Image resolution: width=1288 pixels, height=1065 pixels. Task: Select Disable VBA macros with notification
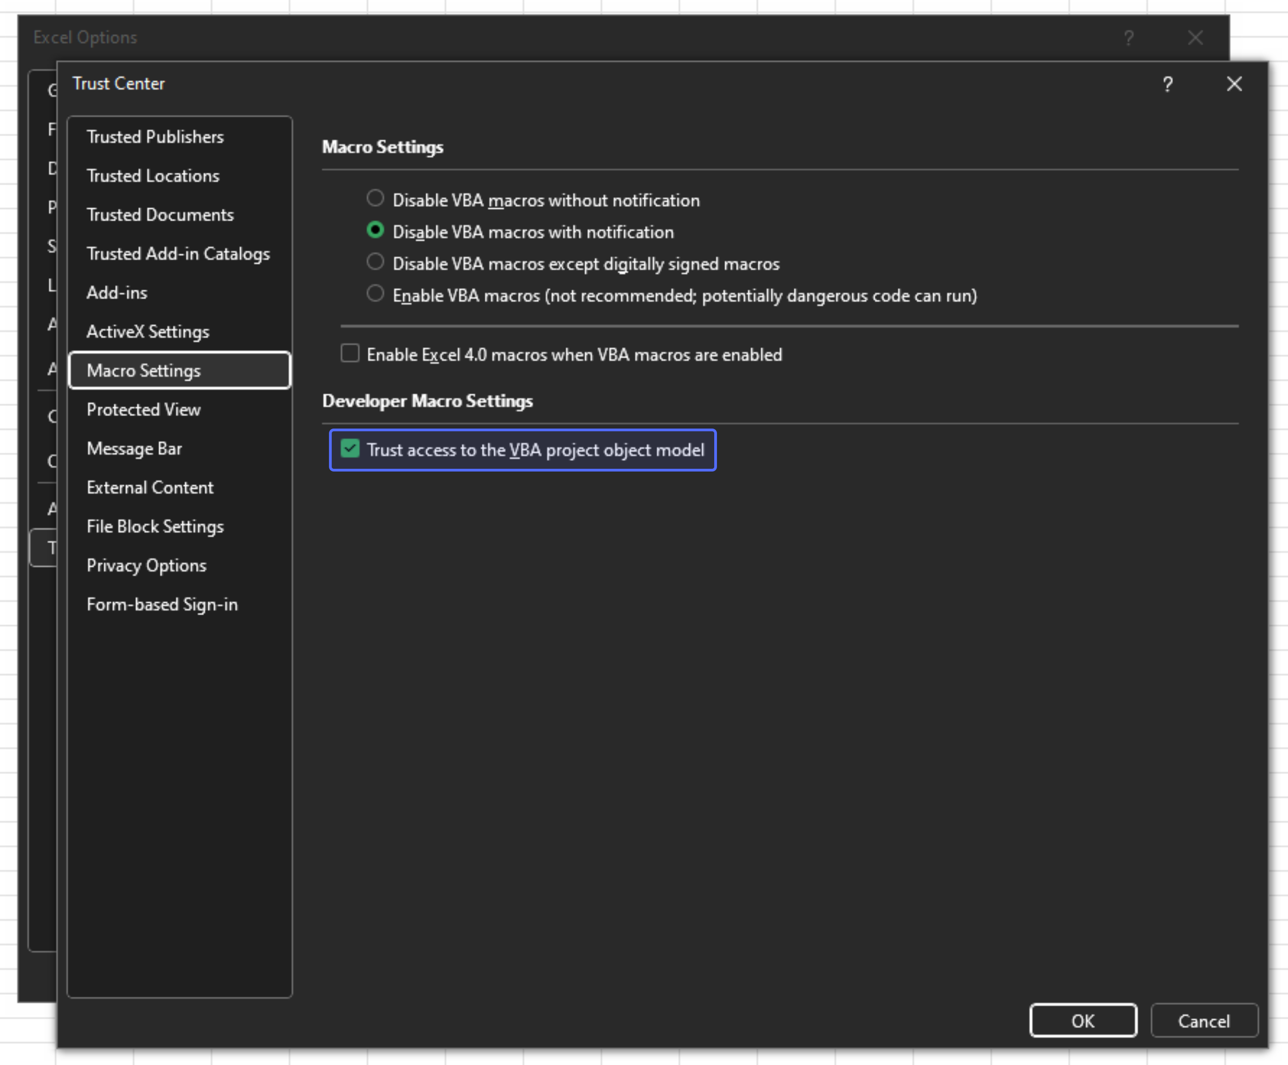376,230
